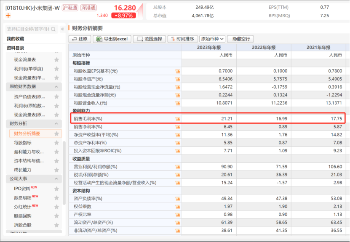
Task: Open chart icon for 销售毛利率 row
Action: (x=178, y=119)
